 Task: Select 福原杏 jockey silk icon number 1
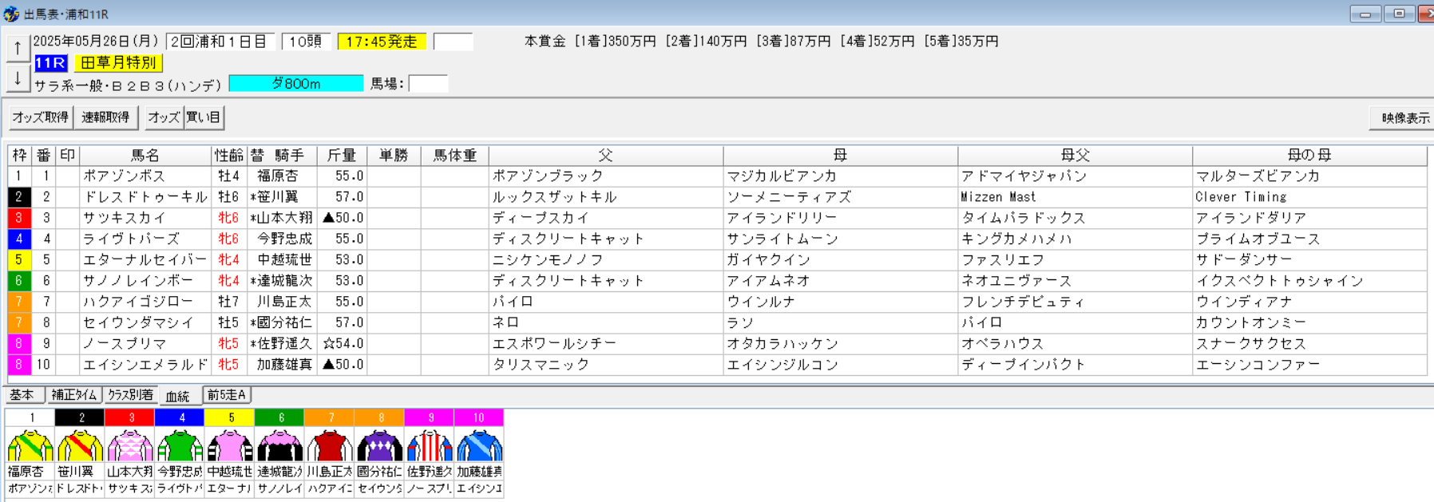click(30, 445)
